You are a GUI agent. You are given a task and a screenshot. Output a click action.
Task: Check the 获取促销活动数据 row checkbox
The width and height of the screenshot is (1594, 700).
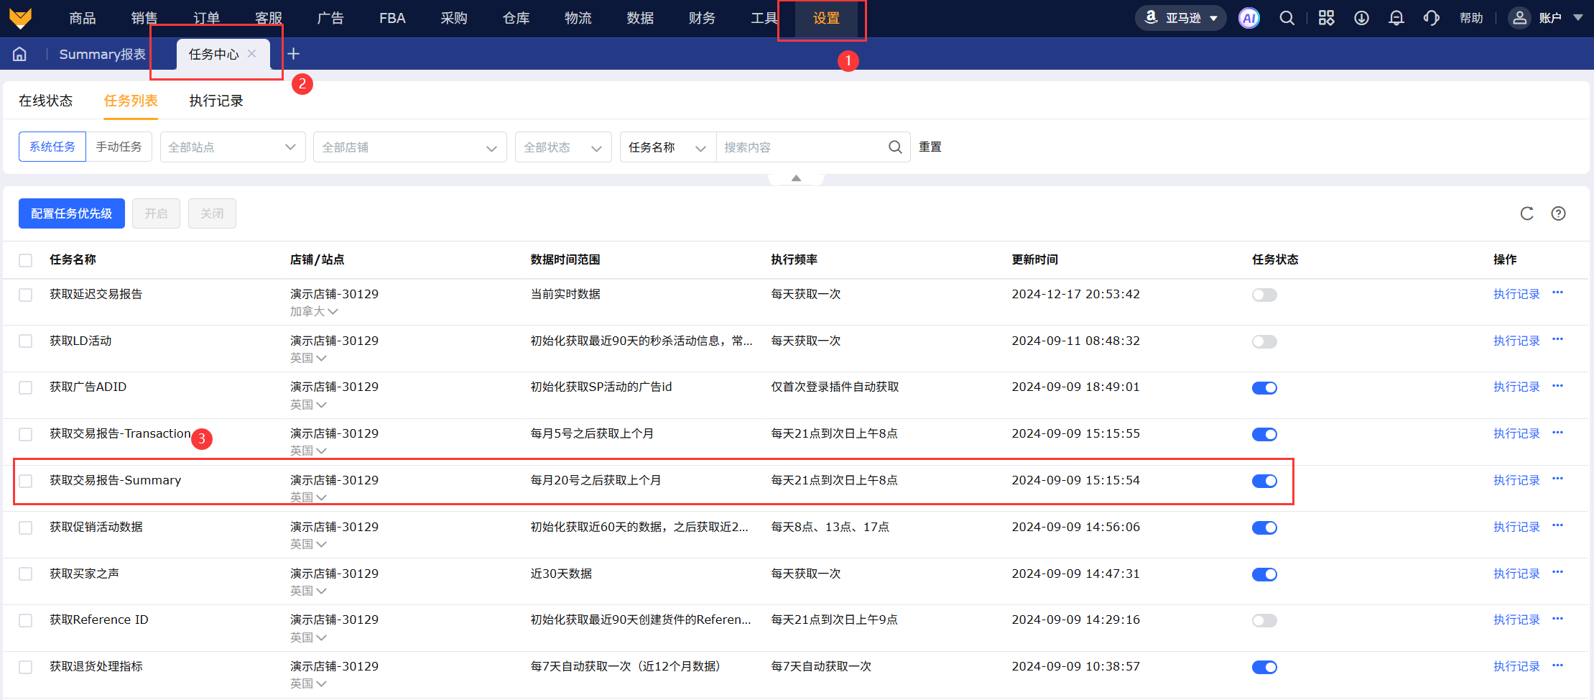click(26, 528)
